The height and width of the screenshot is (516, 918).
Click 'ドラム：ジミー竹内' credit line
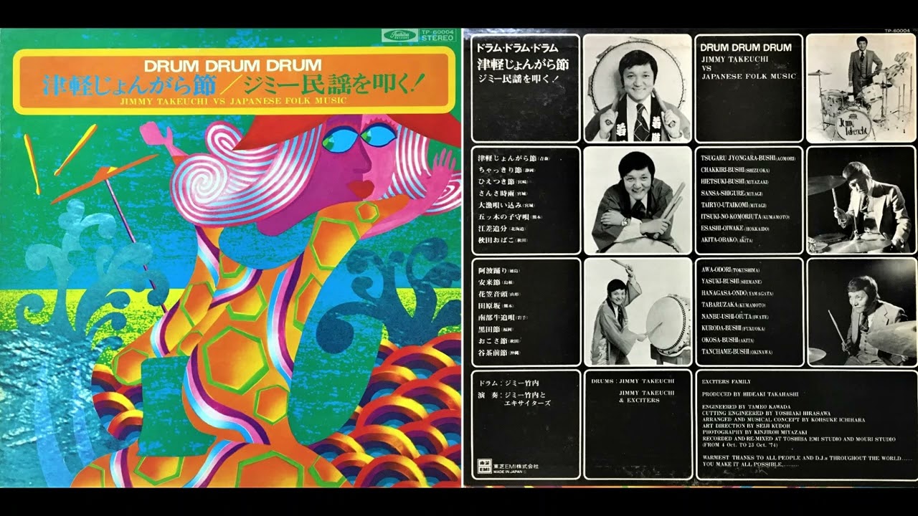coord(508,383)
